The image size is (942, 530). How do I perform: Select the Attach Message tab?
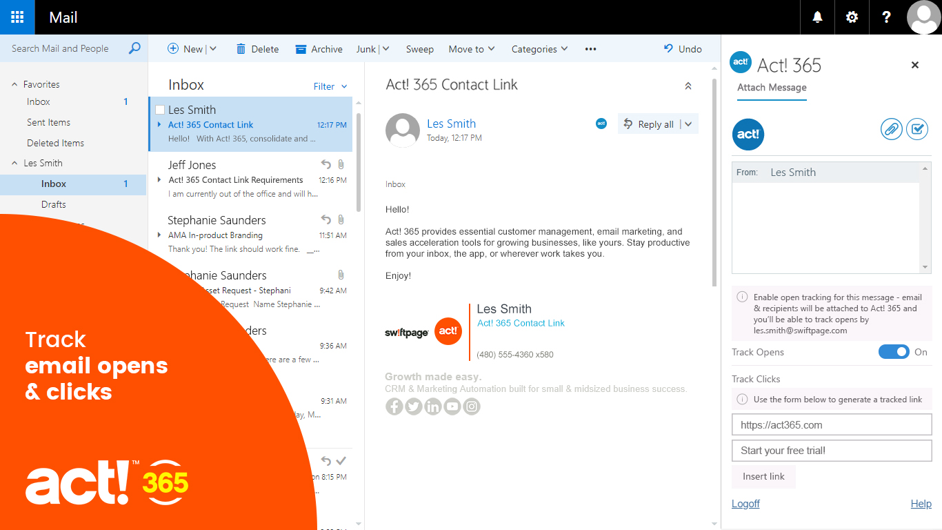click(772, 88)
